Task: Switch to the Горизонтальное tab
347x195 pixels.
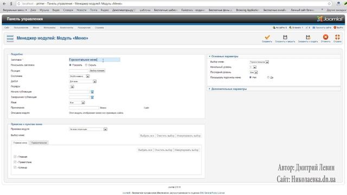Action: [x=39, y=143]
